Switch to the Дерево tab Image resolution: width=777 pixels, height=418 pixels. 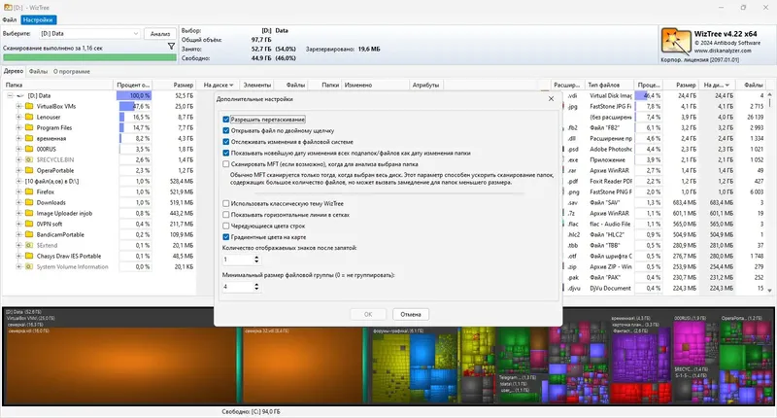(14, 71)
